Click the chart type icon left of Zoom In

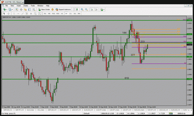(x=77, y=10)
